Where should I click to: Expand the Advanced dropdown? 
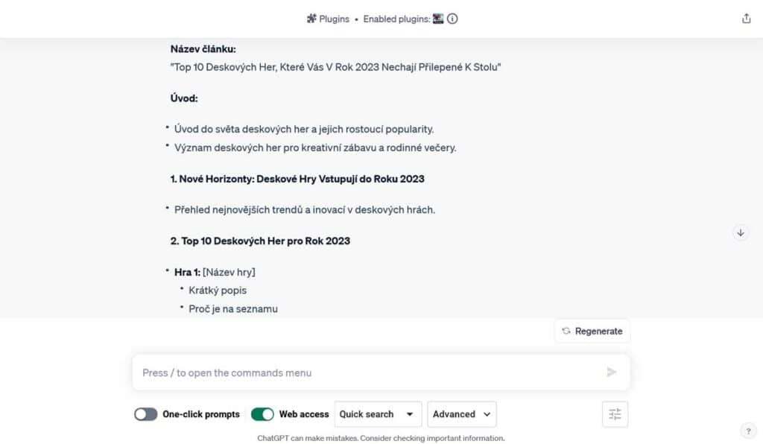(462, 414)
